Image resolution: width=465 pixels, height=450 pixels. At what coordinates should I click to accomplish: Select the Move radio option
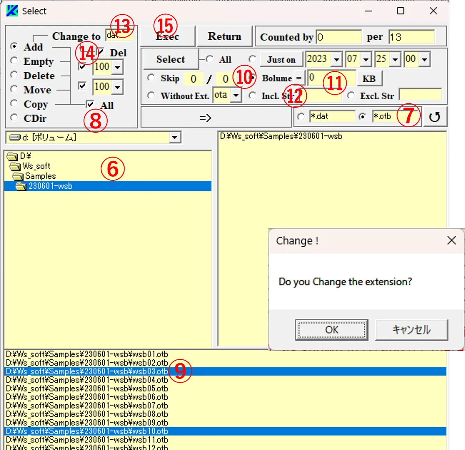14,89
